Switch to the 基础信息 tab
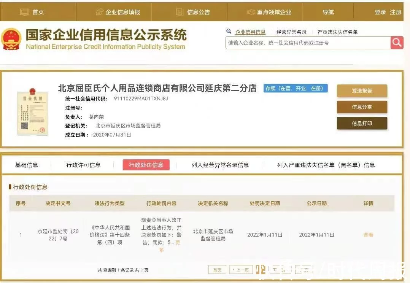 point(27,165)
